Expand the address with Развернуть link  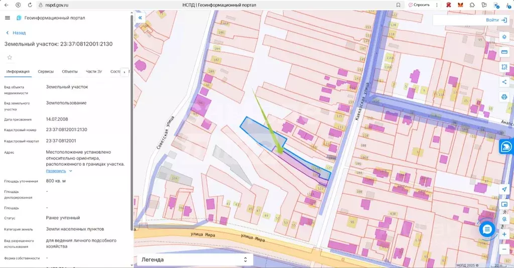59,171
